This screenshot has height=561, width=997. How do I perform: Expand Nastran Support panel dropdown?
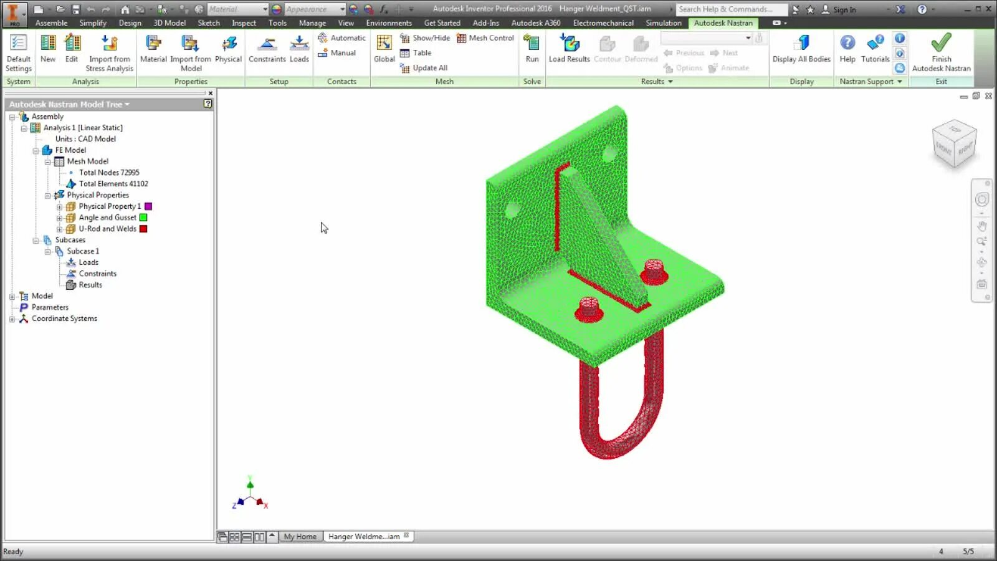[x=871, y=82]
